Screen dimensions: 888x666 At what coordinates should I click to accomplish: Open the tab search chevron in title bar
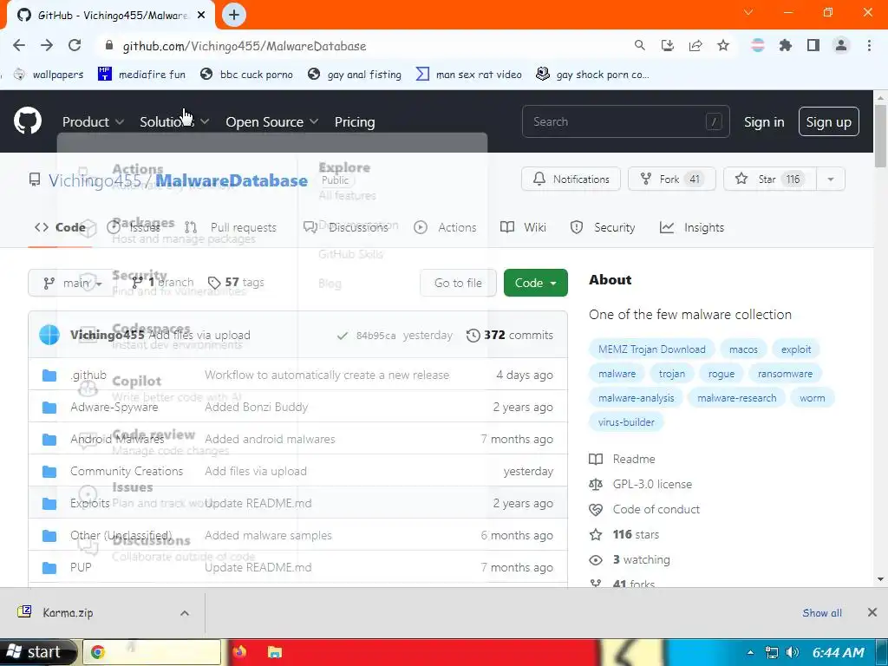748,12
